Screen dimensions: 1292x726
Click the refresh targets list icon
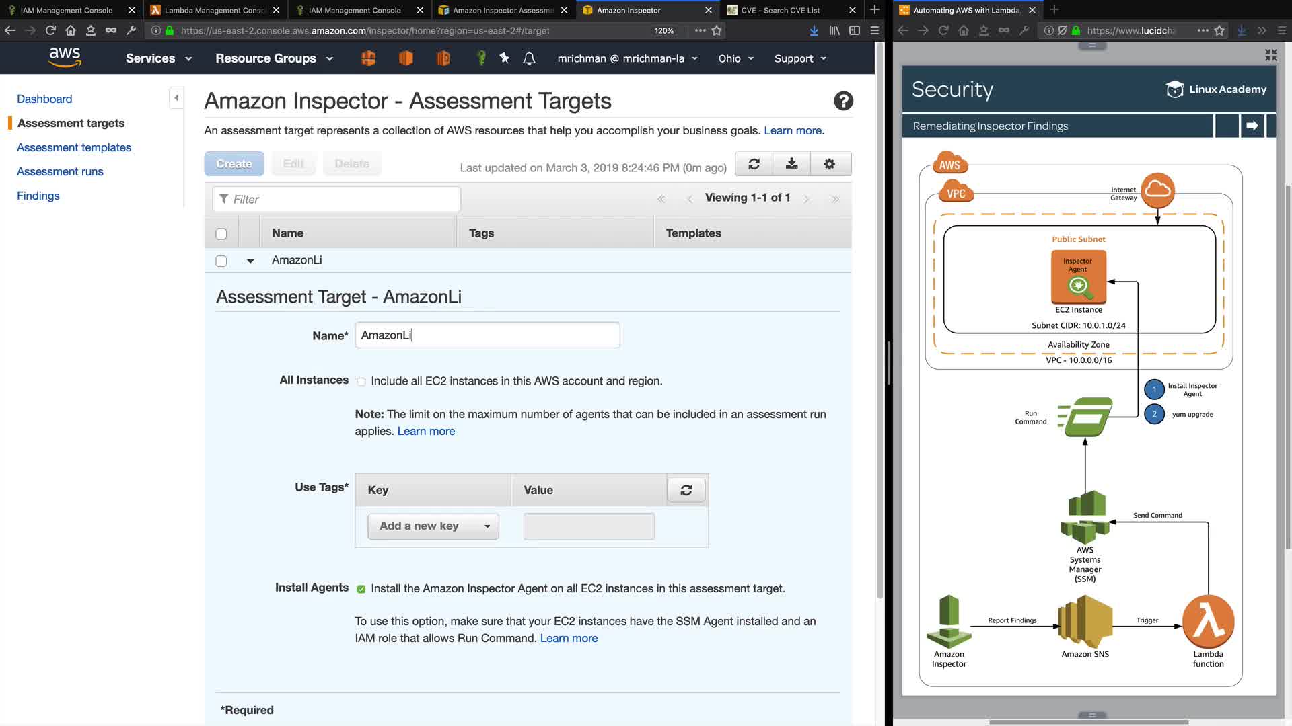coord(754,163)
